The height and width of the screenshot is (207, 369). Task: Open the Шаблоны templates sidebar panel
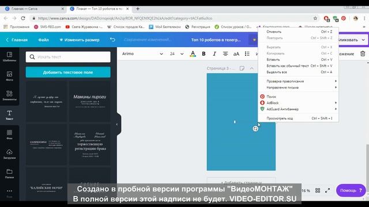pyautogui.click(x=9, y=57)
